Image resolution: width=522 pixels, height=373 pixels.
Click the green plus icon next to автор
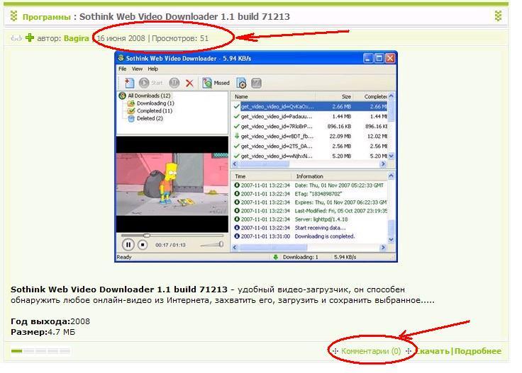tap(30, 38)
